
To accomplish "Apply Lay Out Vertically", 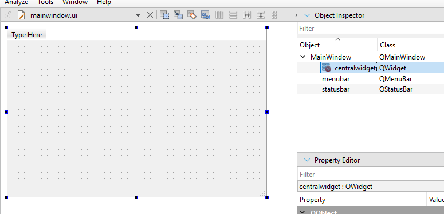I will (233, 15).
